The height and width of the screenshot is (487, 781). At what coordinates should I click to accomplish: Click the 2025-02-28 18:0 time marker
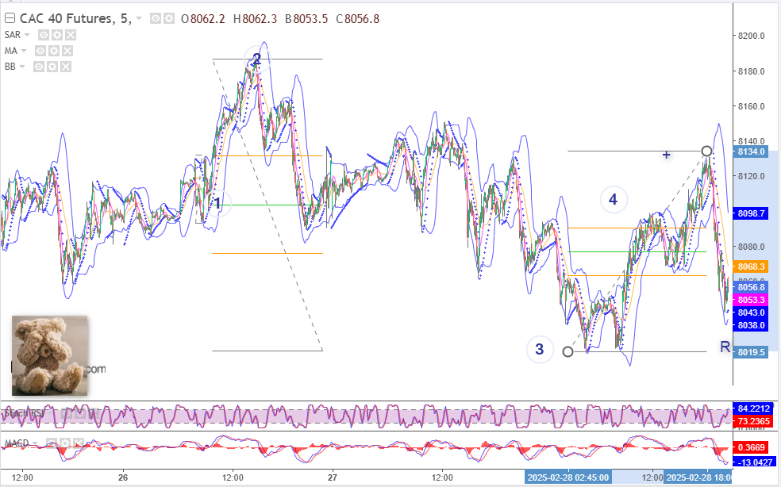click(698, 477)
